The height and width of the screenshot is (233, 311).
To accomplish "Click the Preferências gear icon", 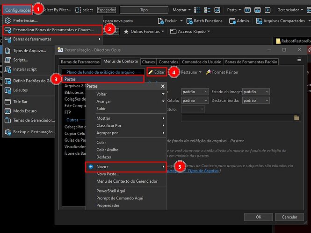I will tap(8, 21).
